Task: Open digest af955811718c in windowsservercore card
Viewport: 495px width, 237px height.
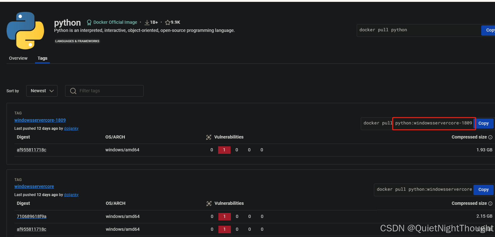Action: click(32, 229)
